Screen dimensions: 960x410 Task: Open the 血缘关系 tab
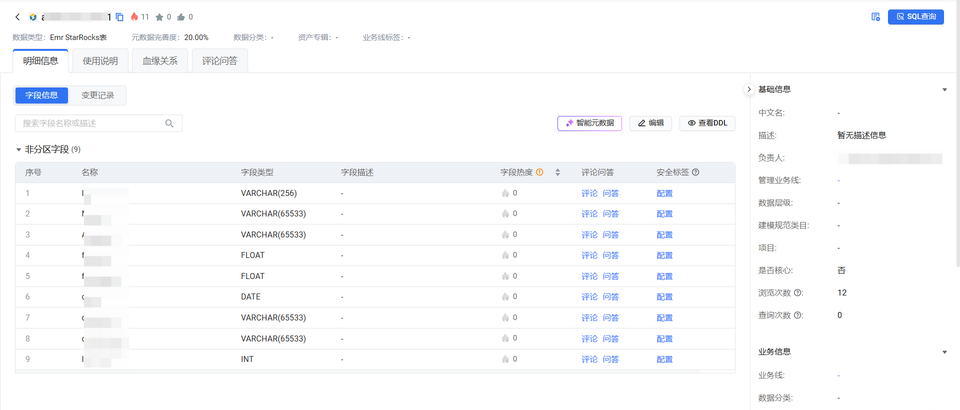[x=160, y=61]
